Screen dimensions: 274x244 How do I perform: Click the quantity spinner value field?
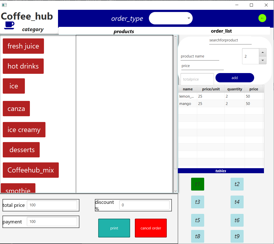pyautogui.click(x=251, y=56)
